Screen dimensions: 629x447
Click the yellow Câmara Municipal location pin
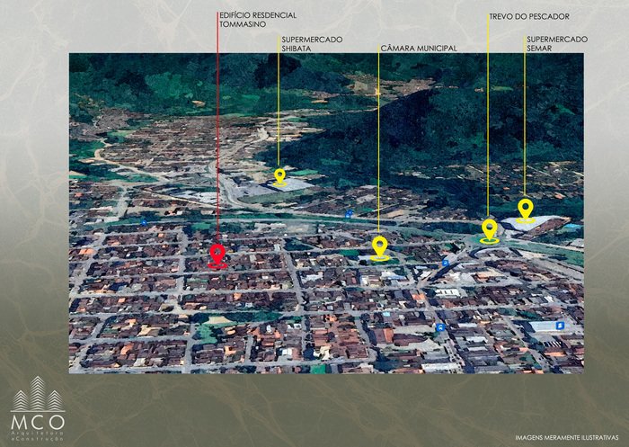pos(380,246)
